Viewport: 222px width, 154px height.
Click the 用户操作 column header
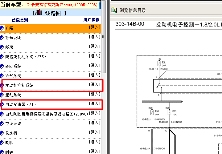pos(91,20)
